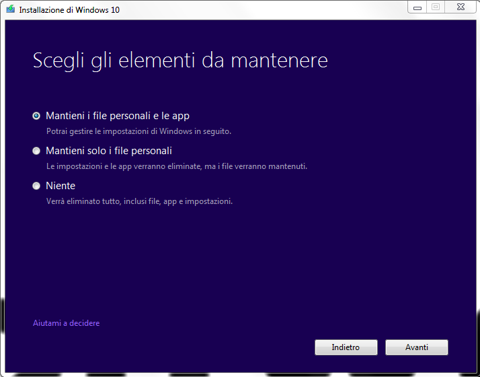
Task: Click the text "Verrà eliminato tutto, inclusi file, app e impostazioni."
Action: pyautogui.click(x=139, y=201)
